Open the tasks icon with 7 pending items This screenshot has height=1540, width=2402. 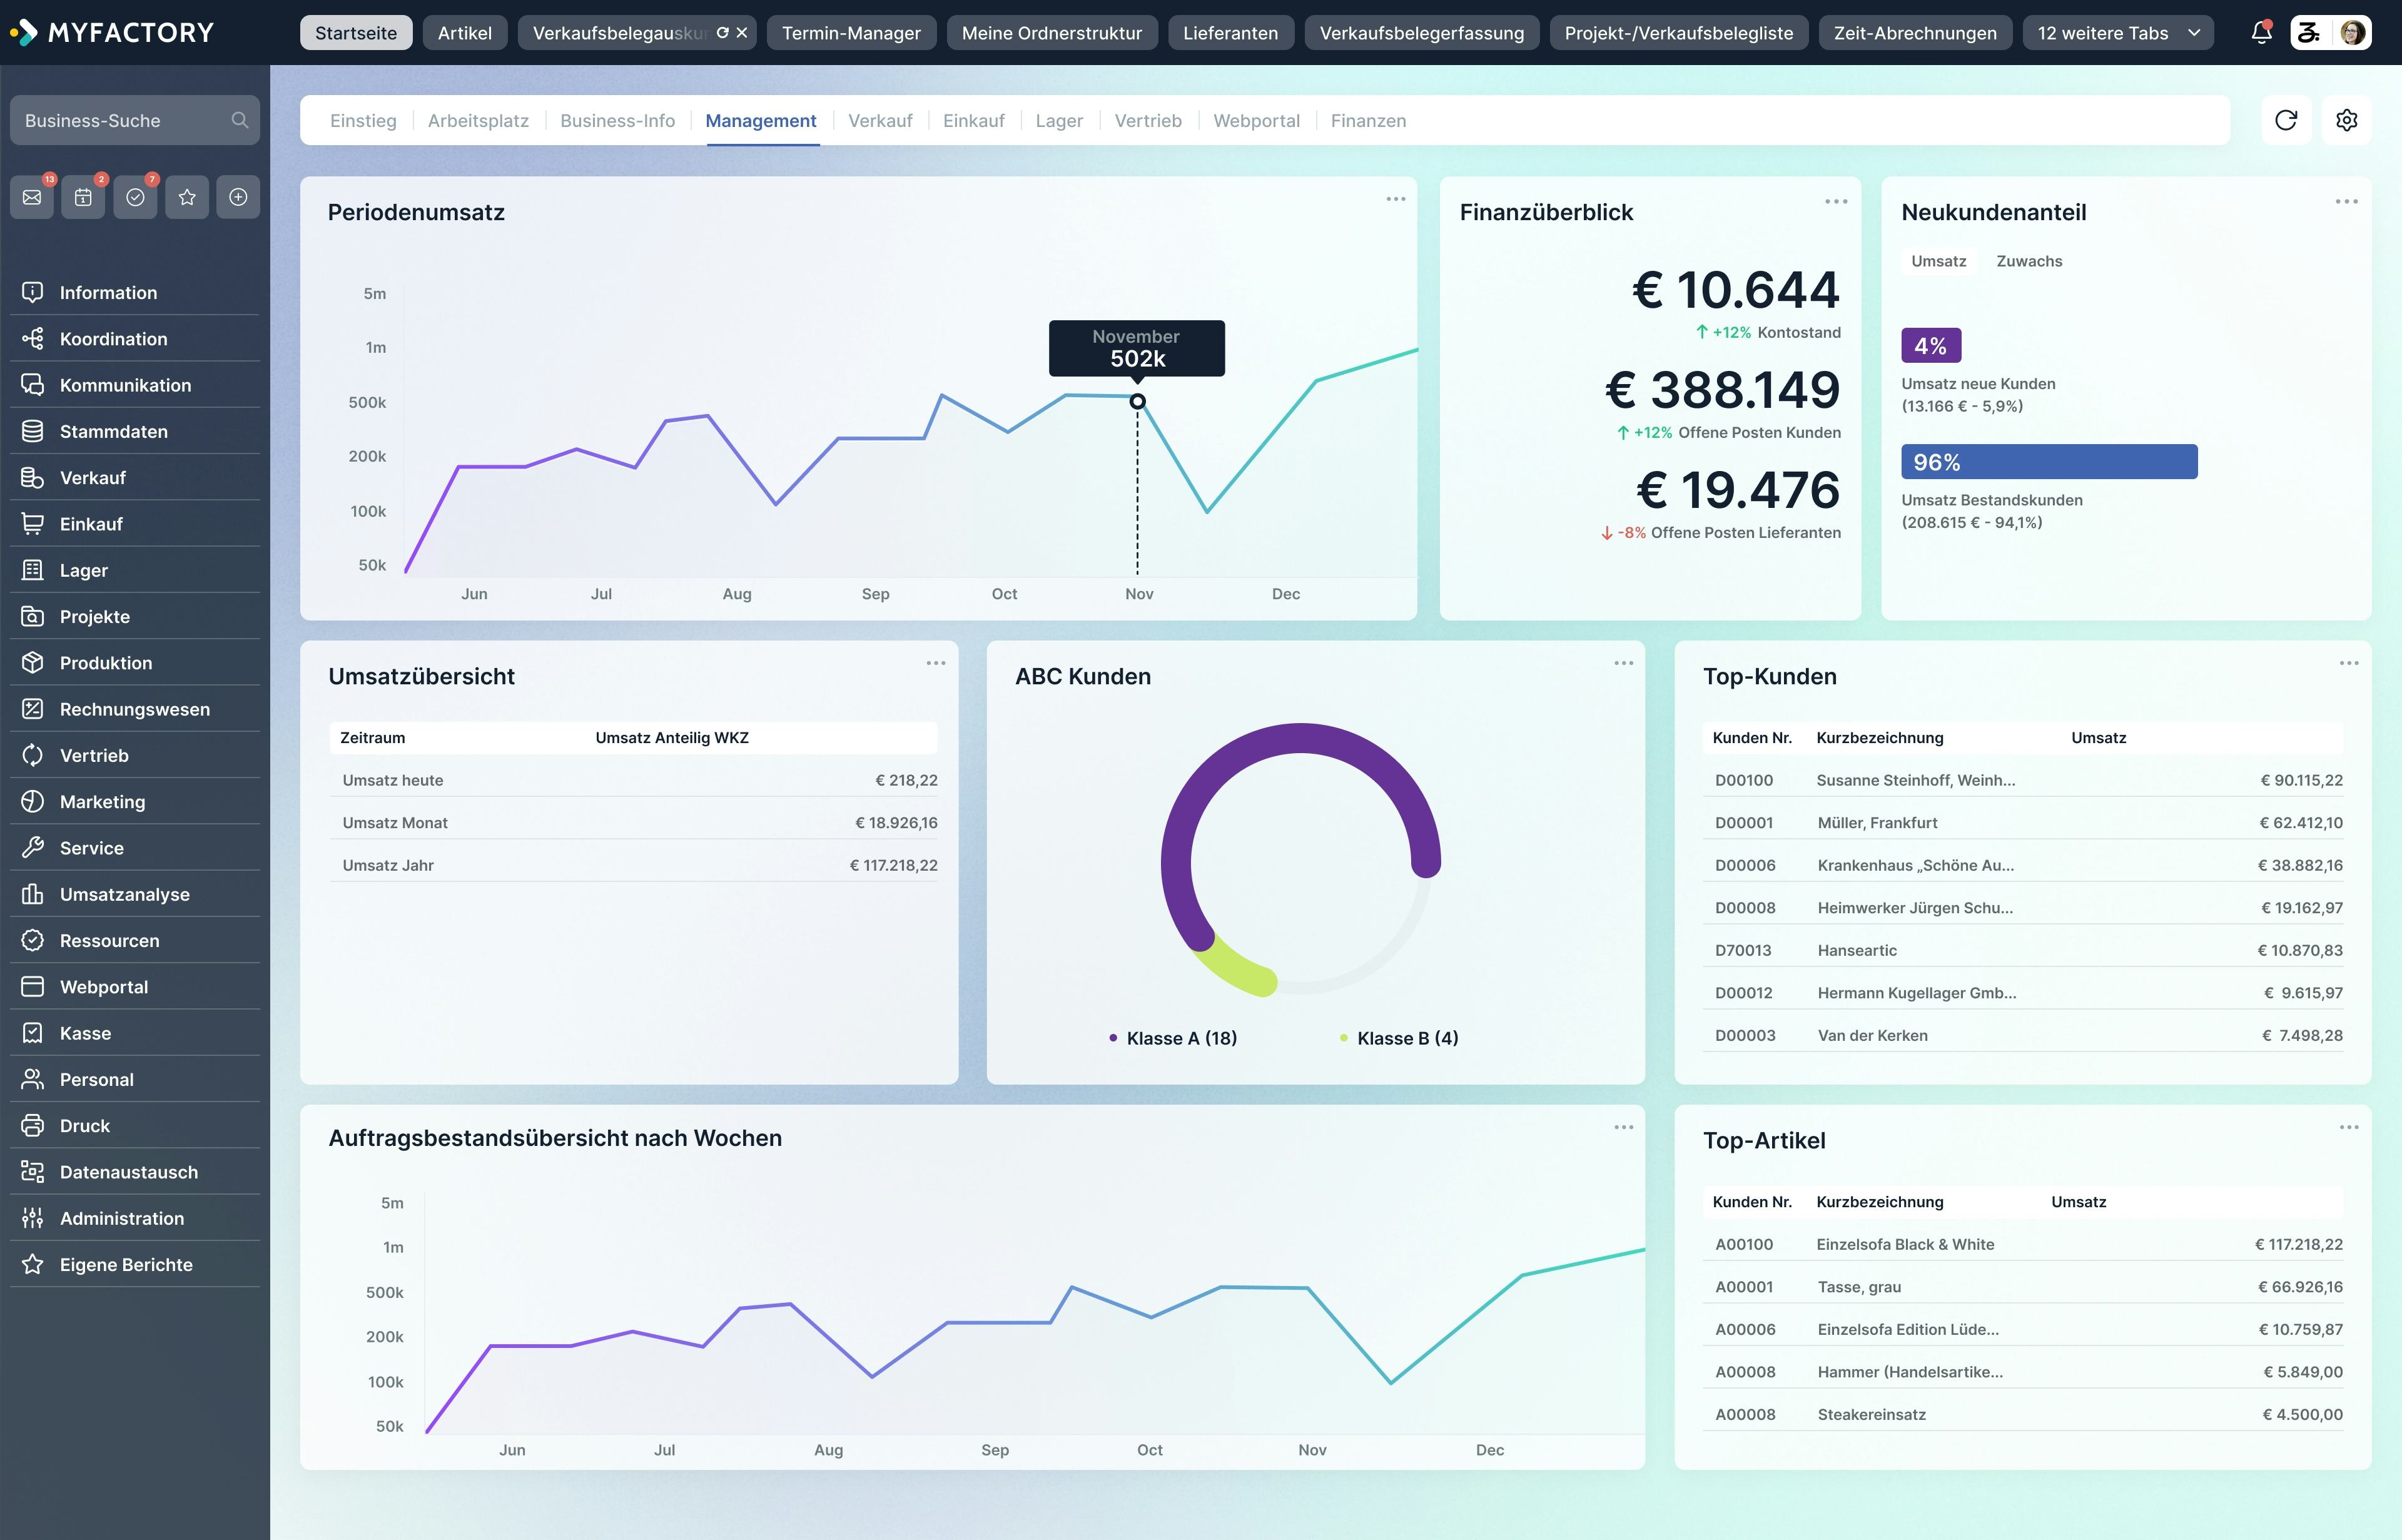135,196
